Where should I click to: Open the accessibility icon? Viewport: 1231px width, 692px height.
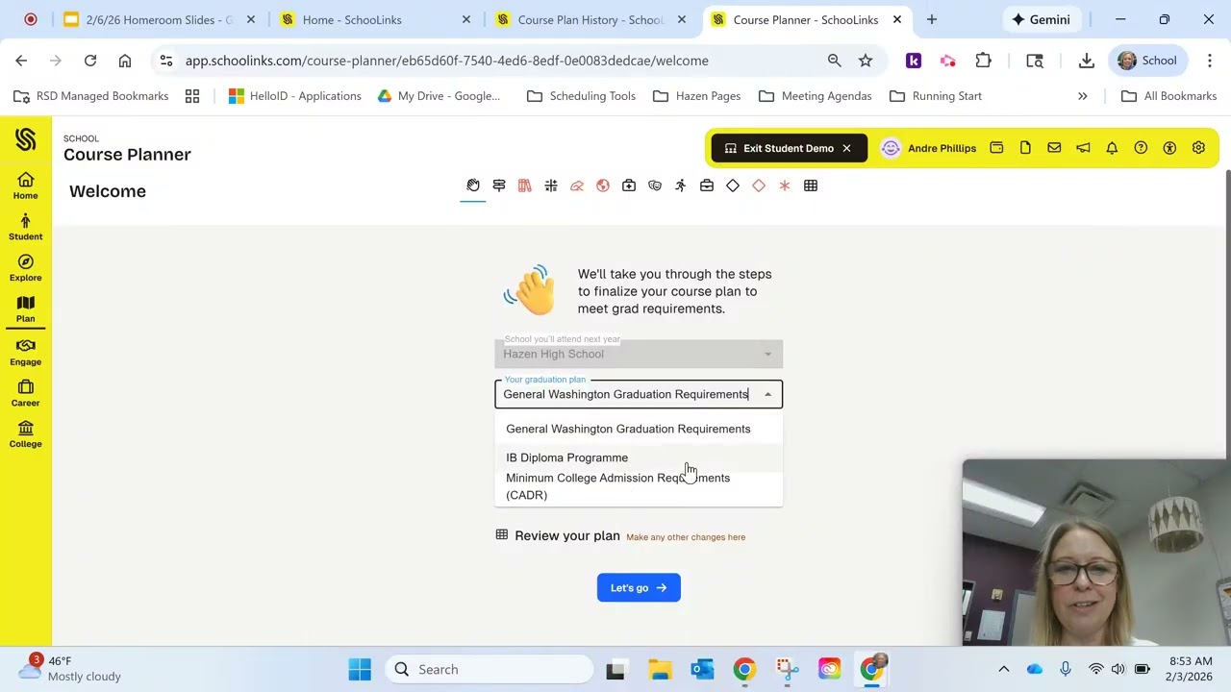[1169, 148]
